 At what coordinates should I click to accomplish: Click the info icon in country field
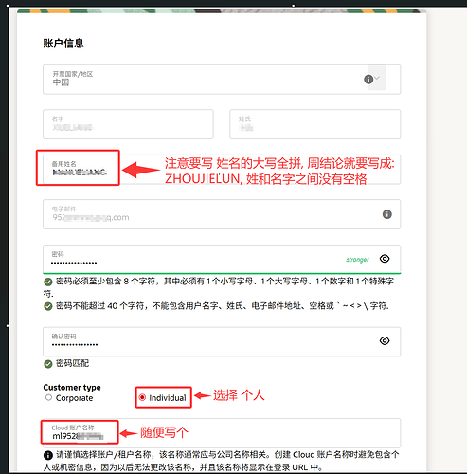coord(368,79)
